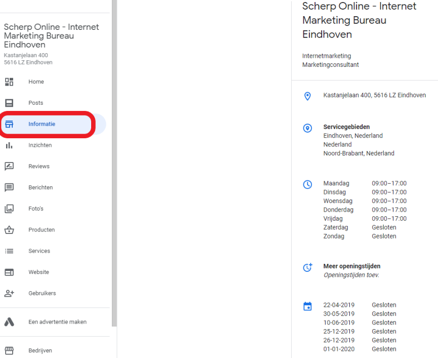Image resolution: width=438 pixels, height=358 pixels.
Task: Click the Servicegebieden heading
Action: 346,127
